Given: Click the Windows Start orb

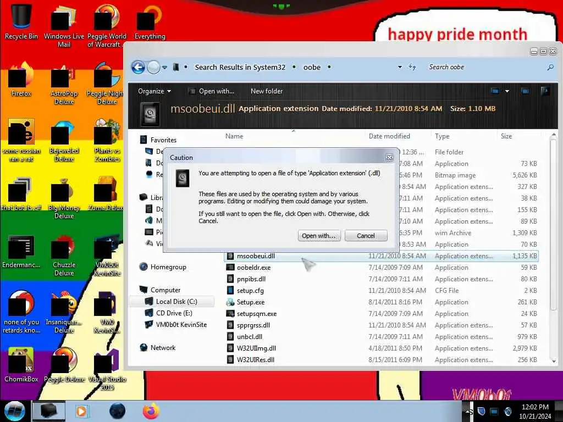Looking at the screenshot, I should [15, 411].
